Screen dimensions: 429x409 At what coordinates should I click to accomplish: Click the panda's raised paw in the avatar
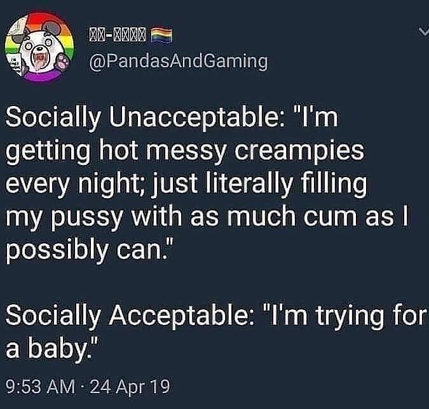[x=63, y=61]
